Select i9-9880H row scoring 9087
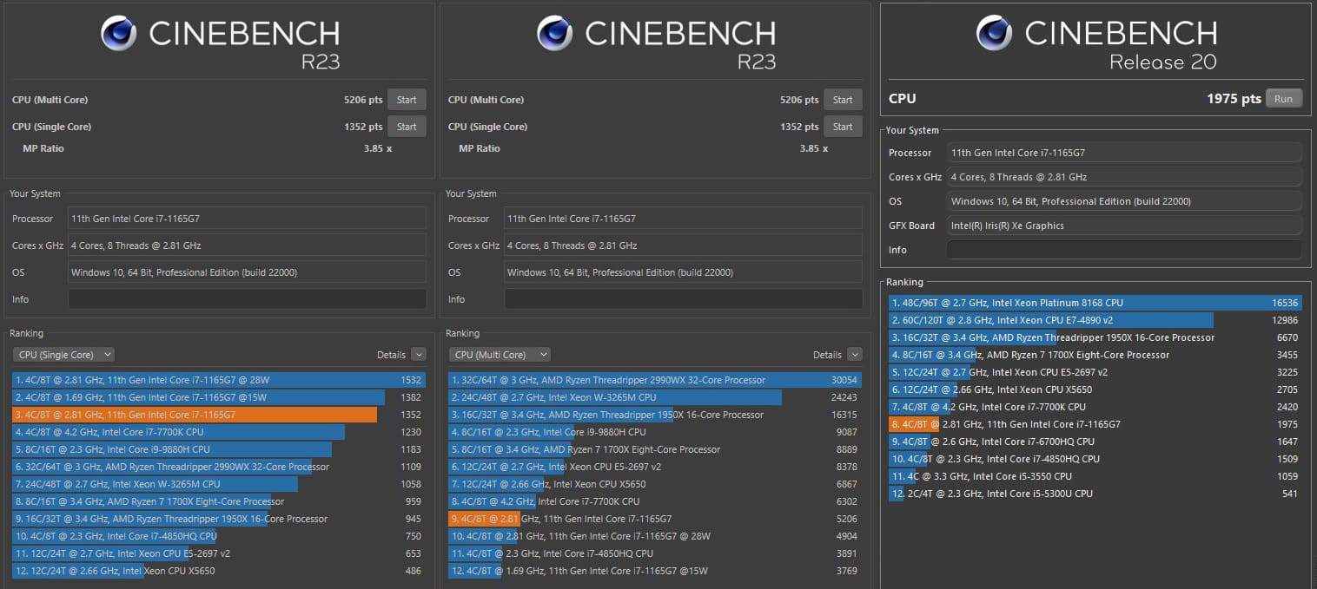The width and height of the screenshot is (1317, 589). [x=655, y=432]
